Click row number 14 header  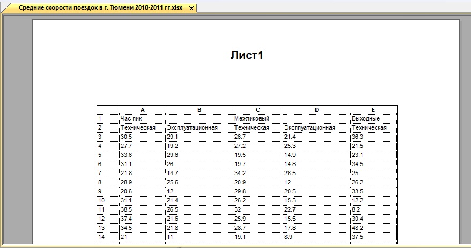(108, 237)
